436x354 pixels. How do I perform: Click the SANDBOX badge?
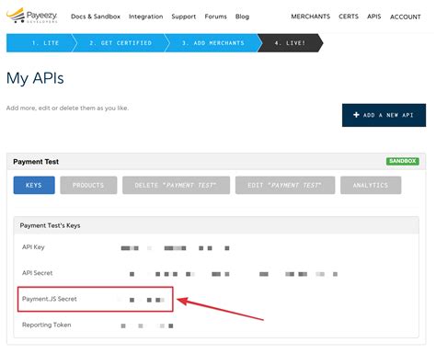pos(402,161)
